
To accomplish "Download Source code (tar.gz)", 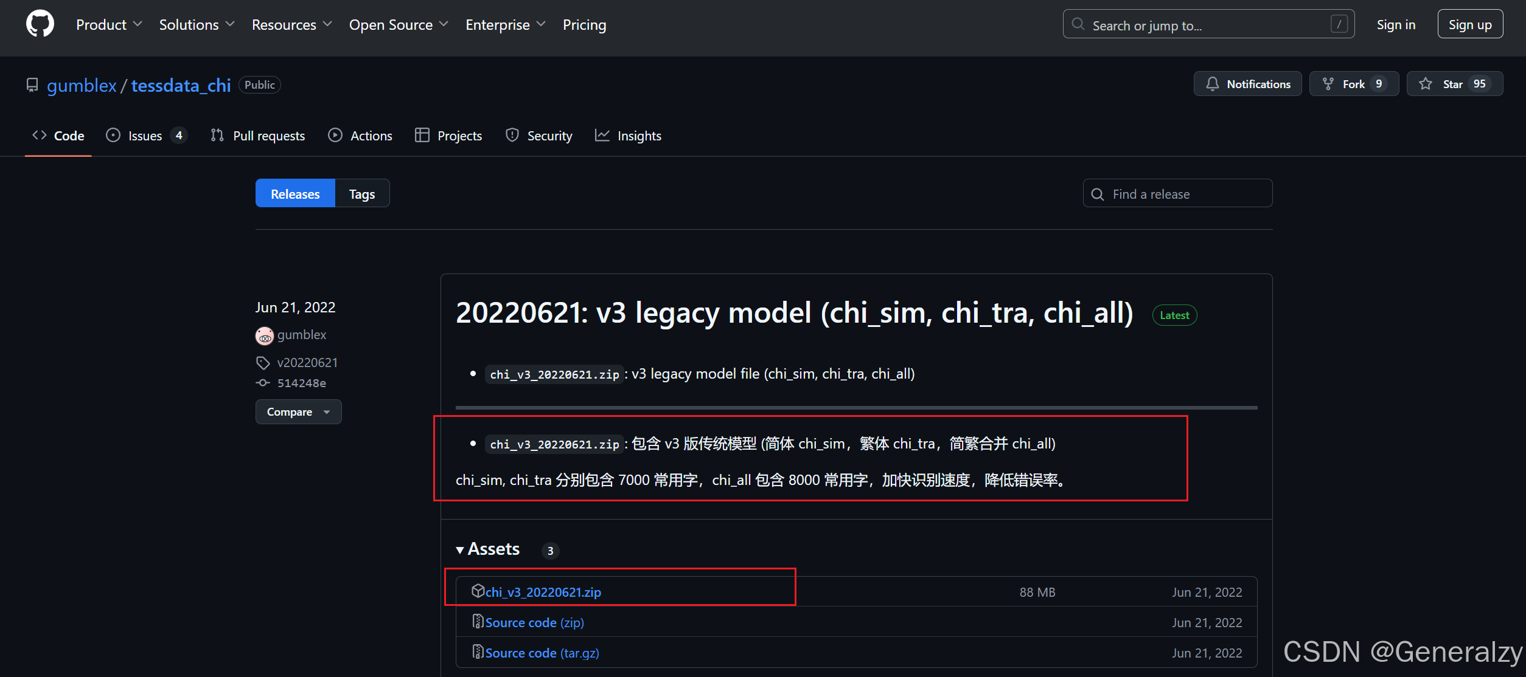I will pos(542,653).
